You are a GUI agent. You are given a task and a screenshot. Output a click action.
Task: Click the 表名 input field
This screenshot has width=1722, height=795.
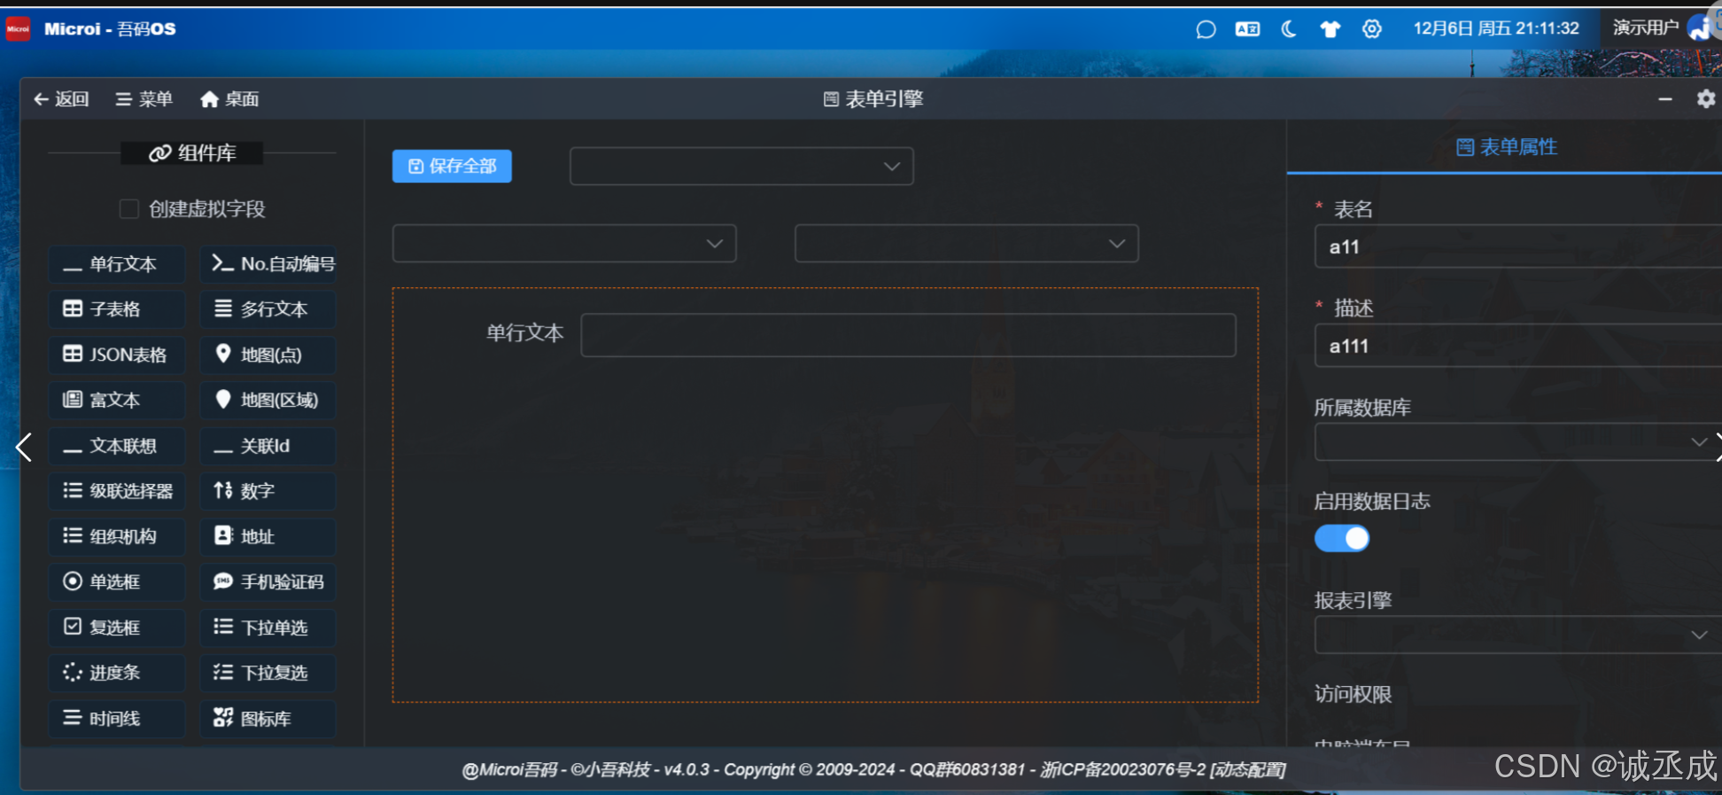(x=1516, y=247)
